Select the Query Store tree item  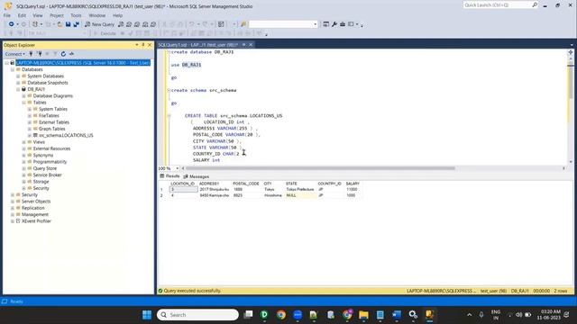(45, 168)
